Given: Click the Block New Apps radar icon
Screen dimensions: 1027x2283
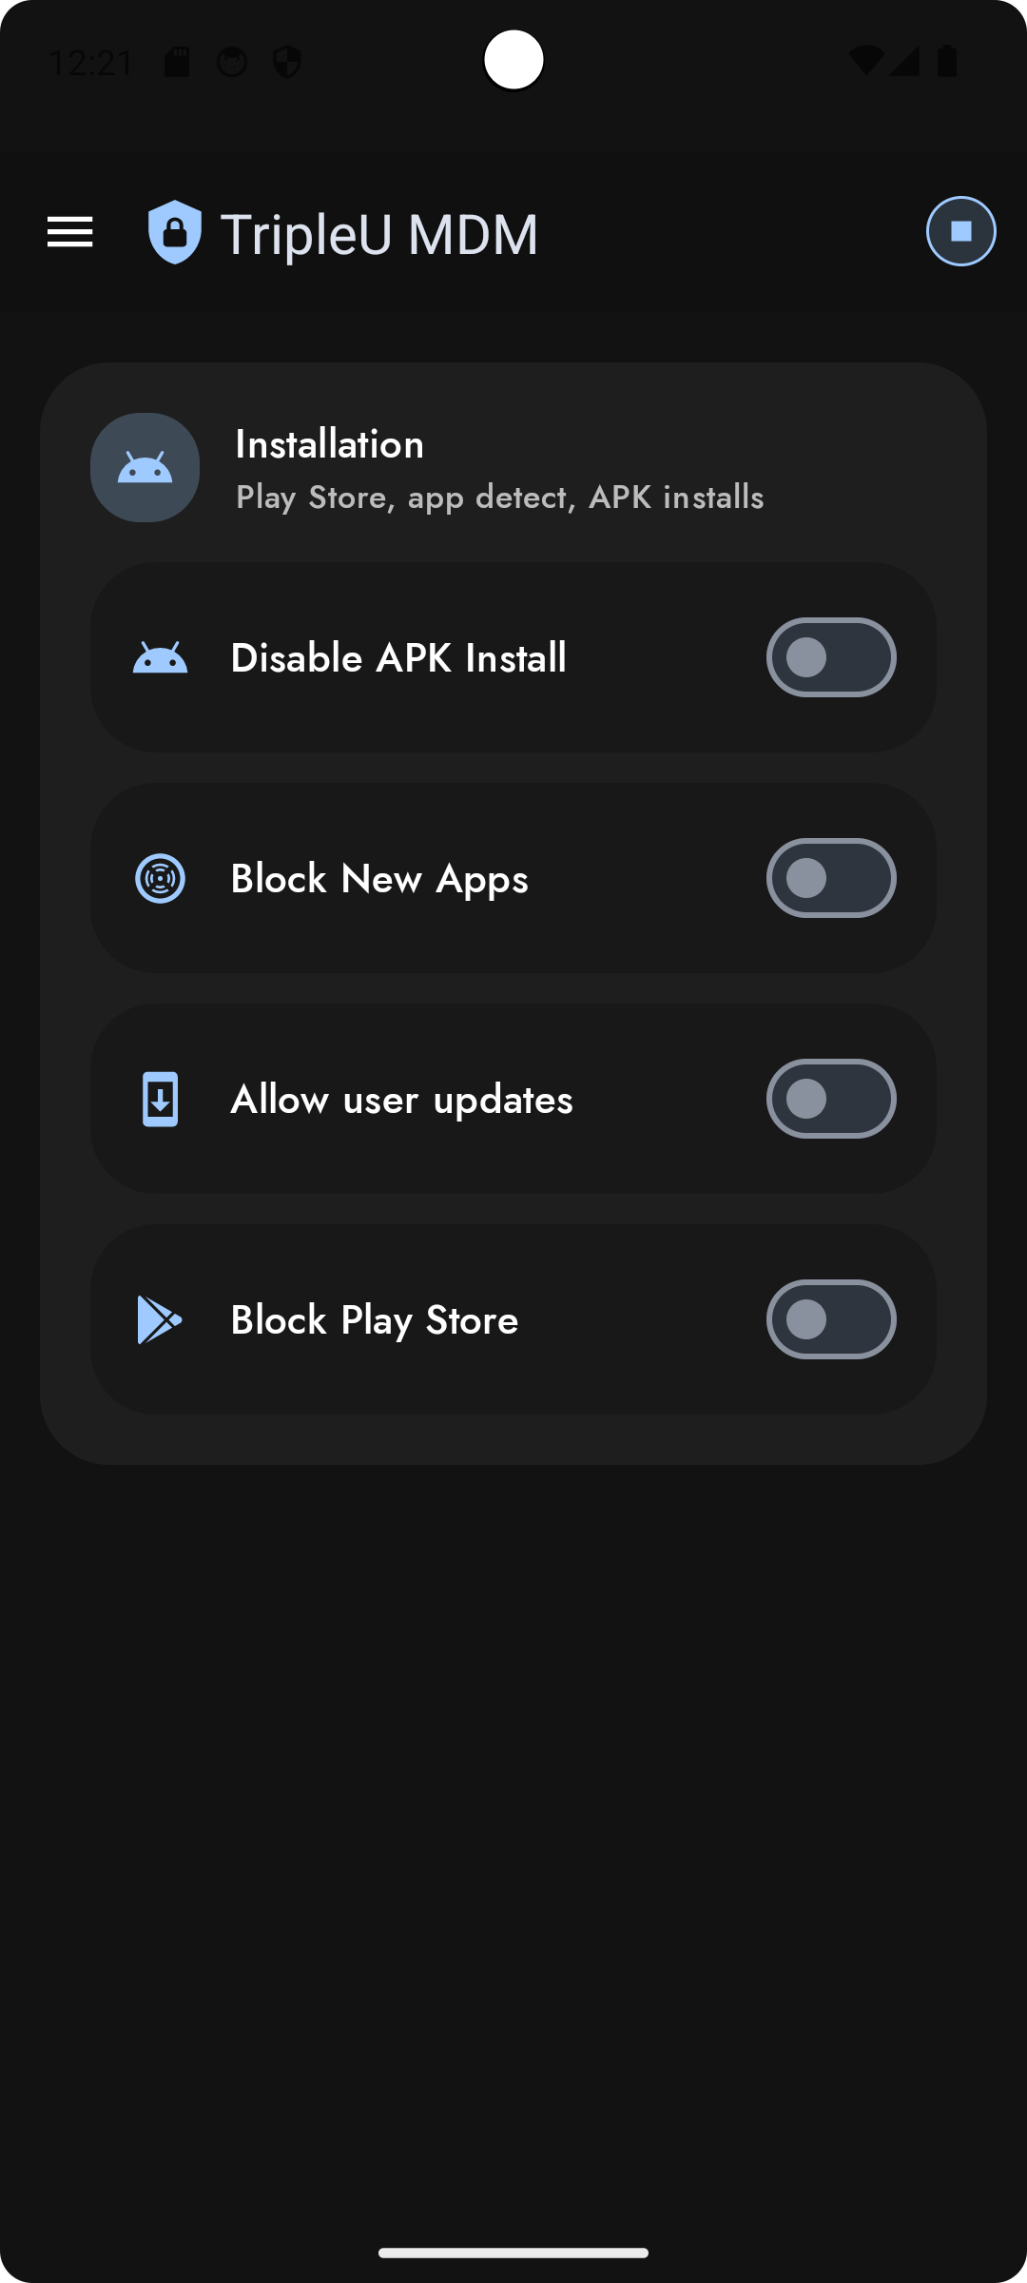Looking at the screenshot, I should pos(160,878).
